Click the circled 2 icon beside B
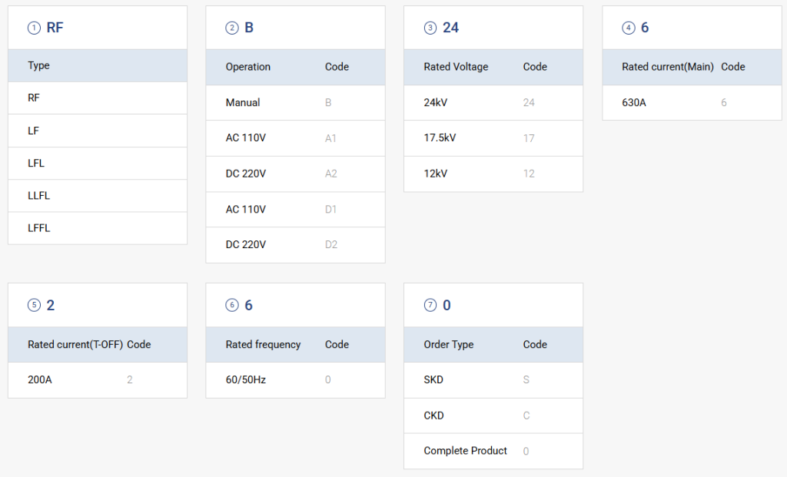787x477 pixels. (231, 28)
